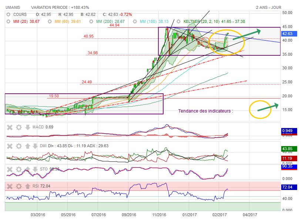
Task: Click the 72.04 RSI value tag
Action: (289, 187)
